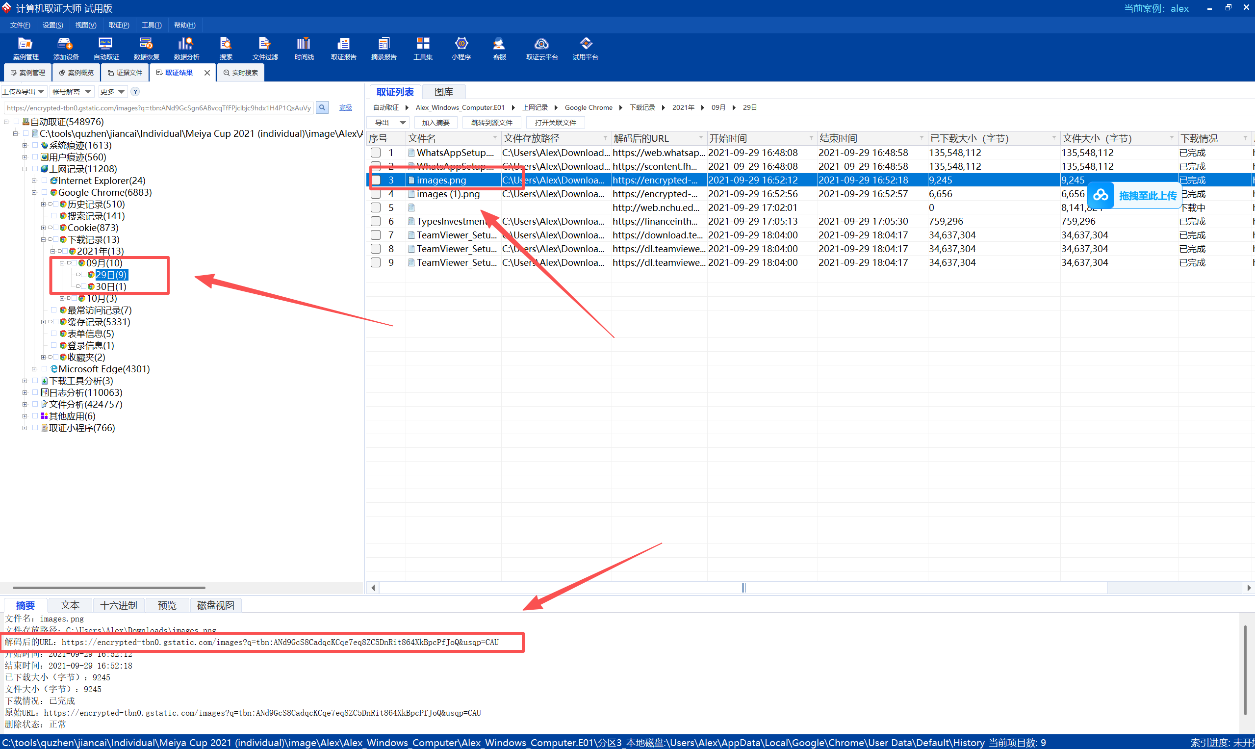The image size is (1255, 749).
Task: Check the box for row 1 WhatsAppSetup
Action: (x=376, y=153)
